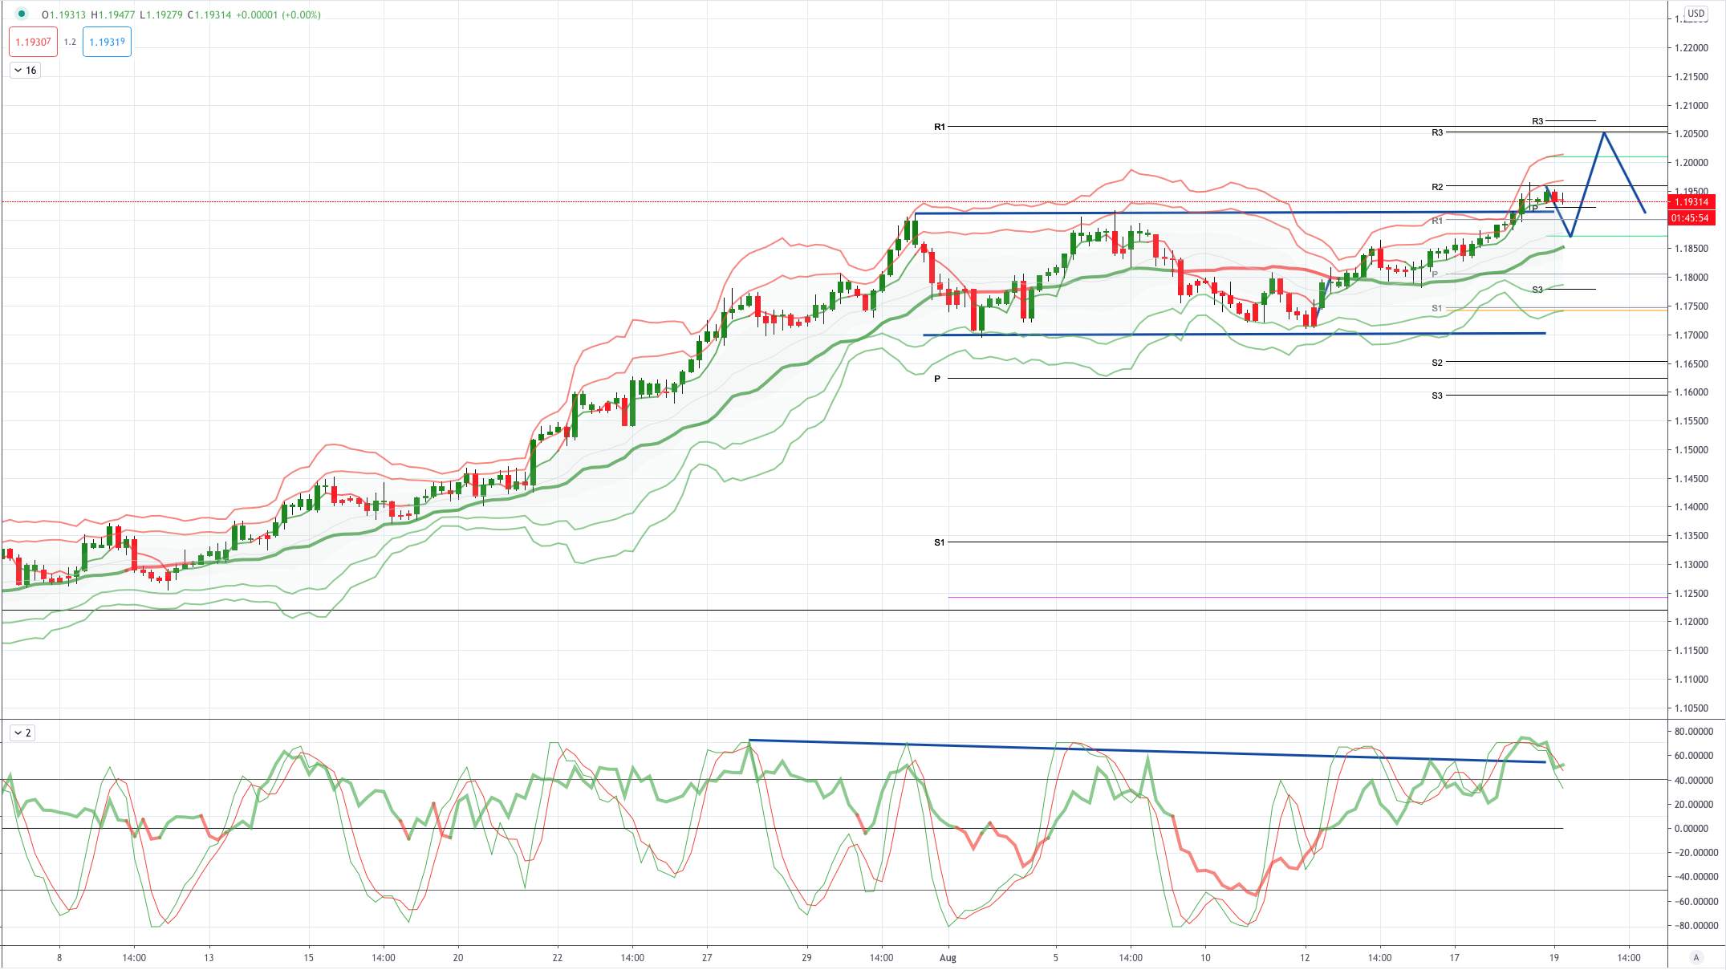
Task: Open the USD currency selector
Action: pos(1696,13)
